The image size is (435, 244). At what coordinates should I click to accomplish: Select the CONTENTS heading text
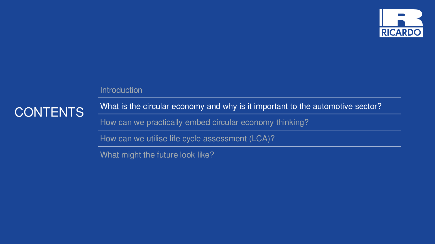click(x=49, y=112)
